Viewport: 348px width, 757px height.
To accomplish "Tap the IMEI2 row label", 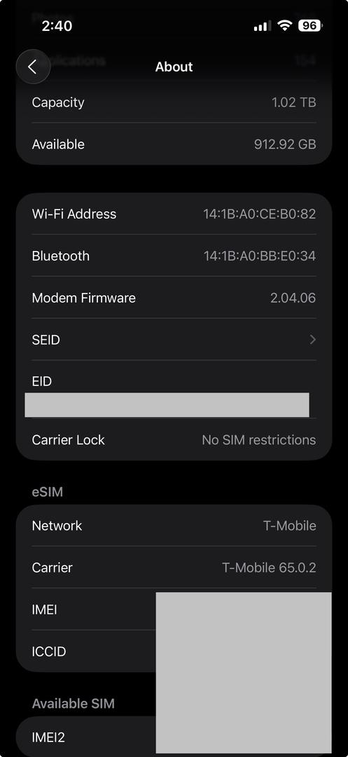I will pos(48,737).
